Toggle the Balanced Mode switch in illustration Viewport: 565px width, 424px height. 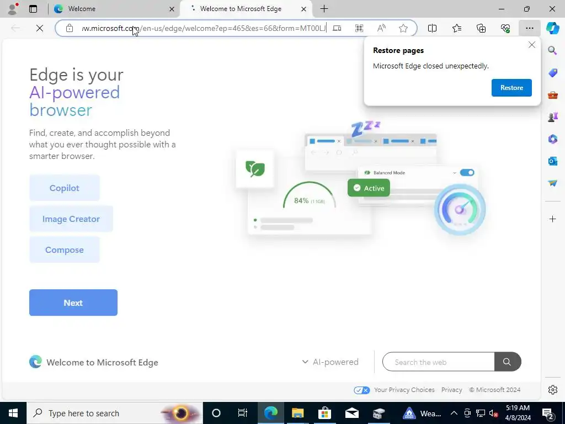pos(467,173)
